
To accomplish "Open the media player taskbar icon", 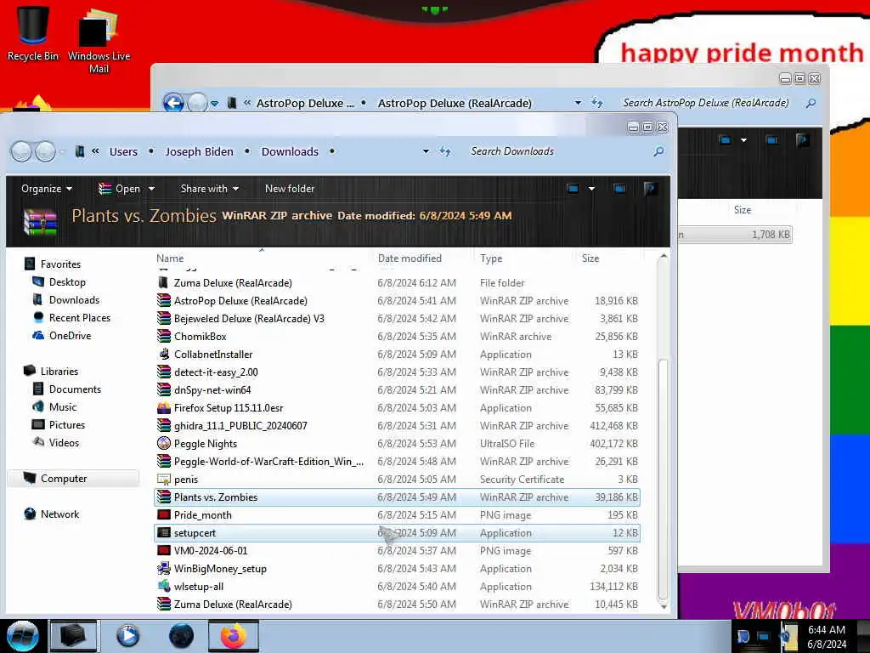I will point(128,636).
